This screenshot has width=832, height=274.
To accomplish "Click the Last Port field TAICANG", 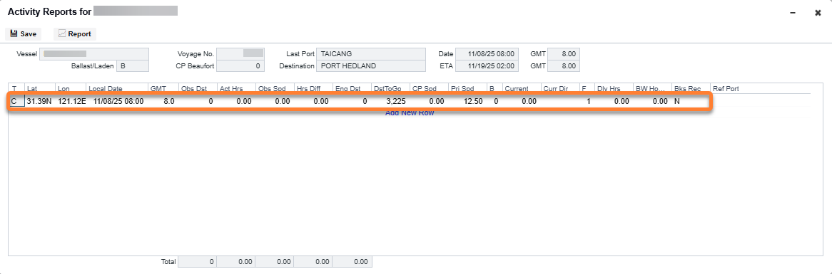I will [x=371, y=54].
